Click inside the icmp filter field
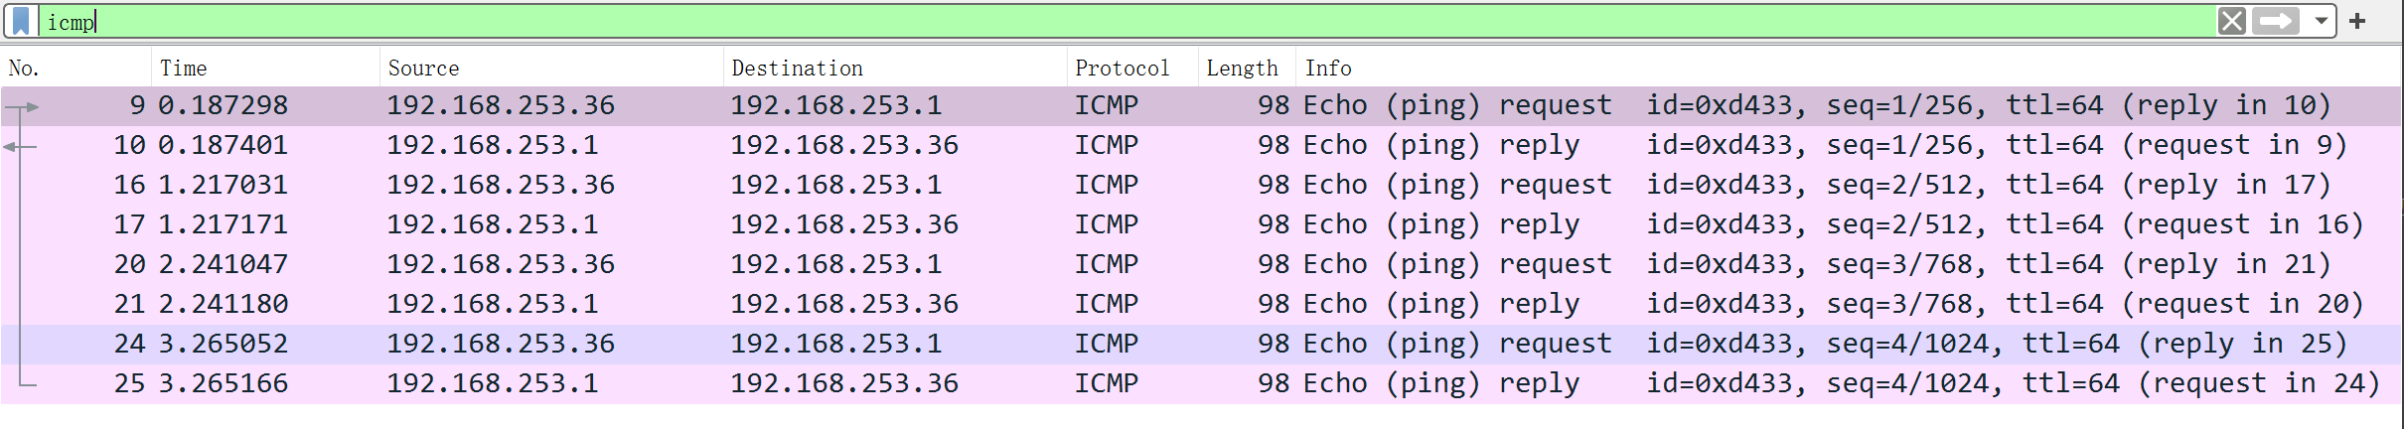 click(x=1093, y=21)
